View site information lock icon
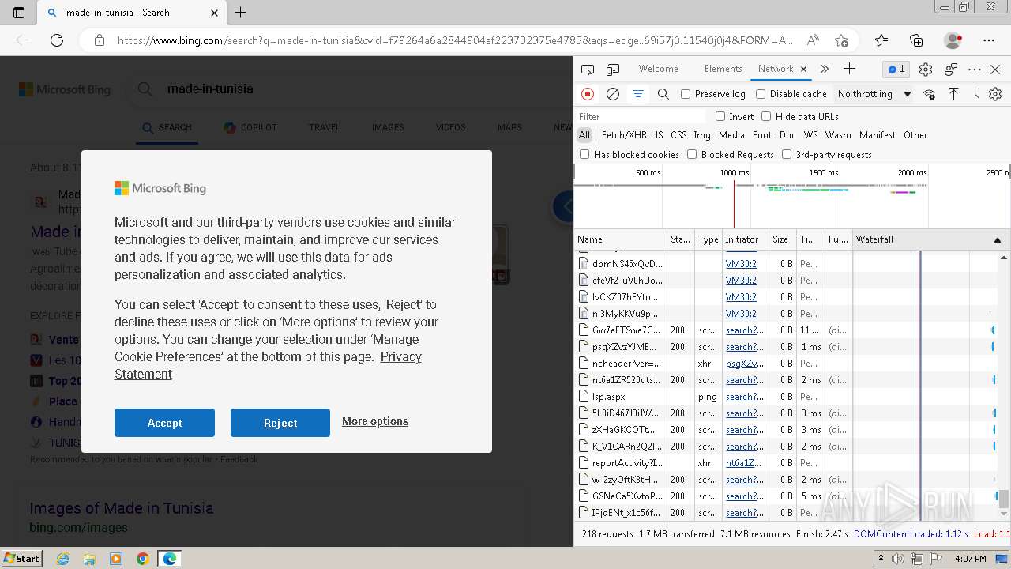 tap(99, 40)
